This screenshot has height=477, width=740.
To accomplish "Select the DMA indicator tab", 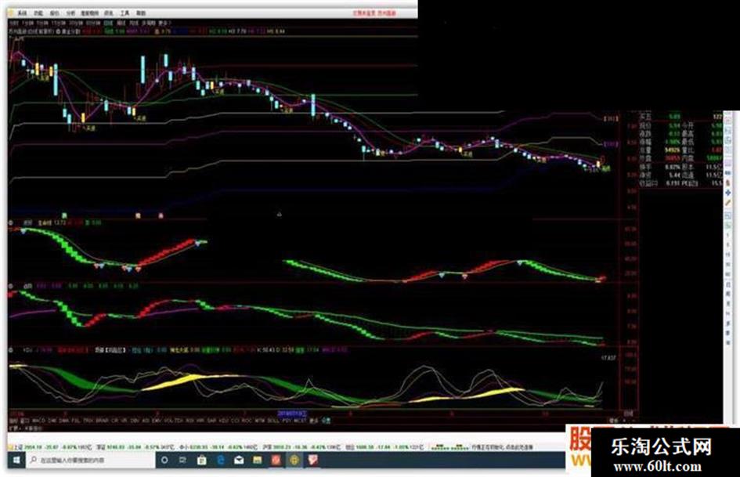I will tap(63, 420).
